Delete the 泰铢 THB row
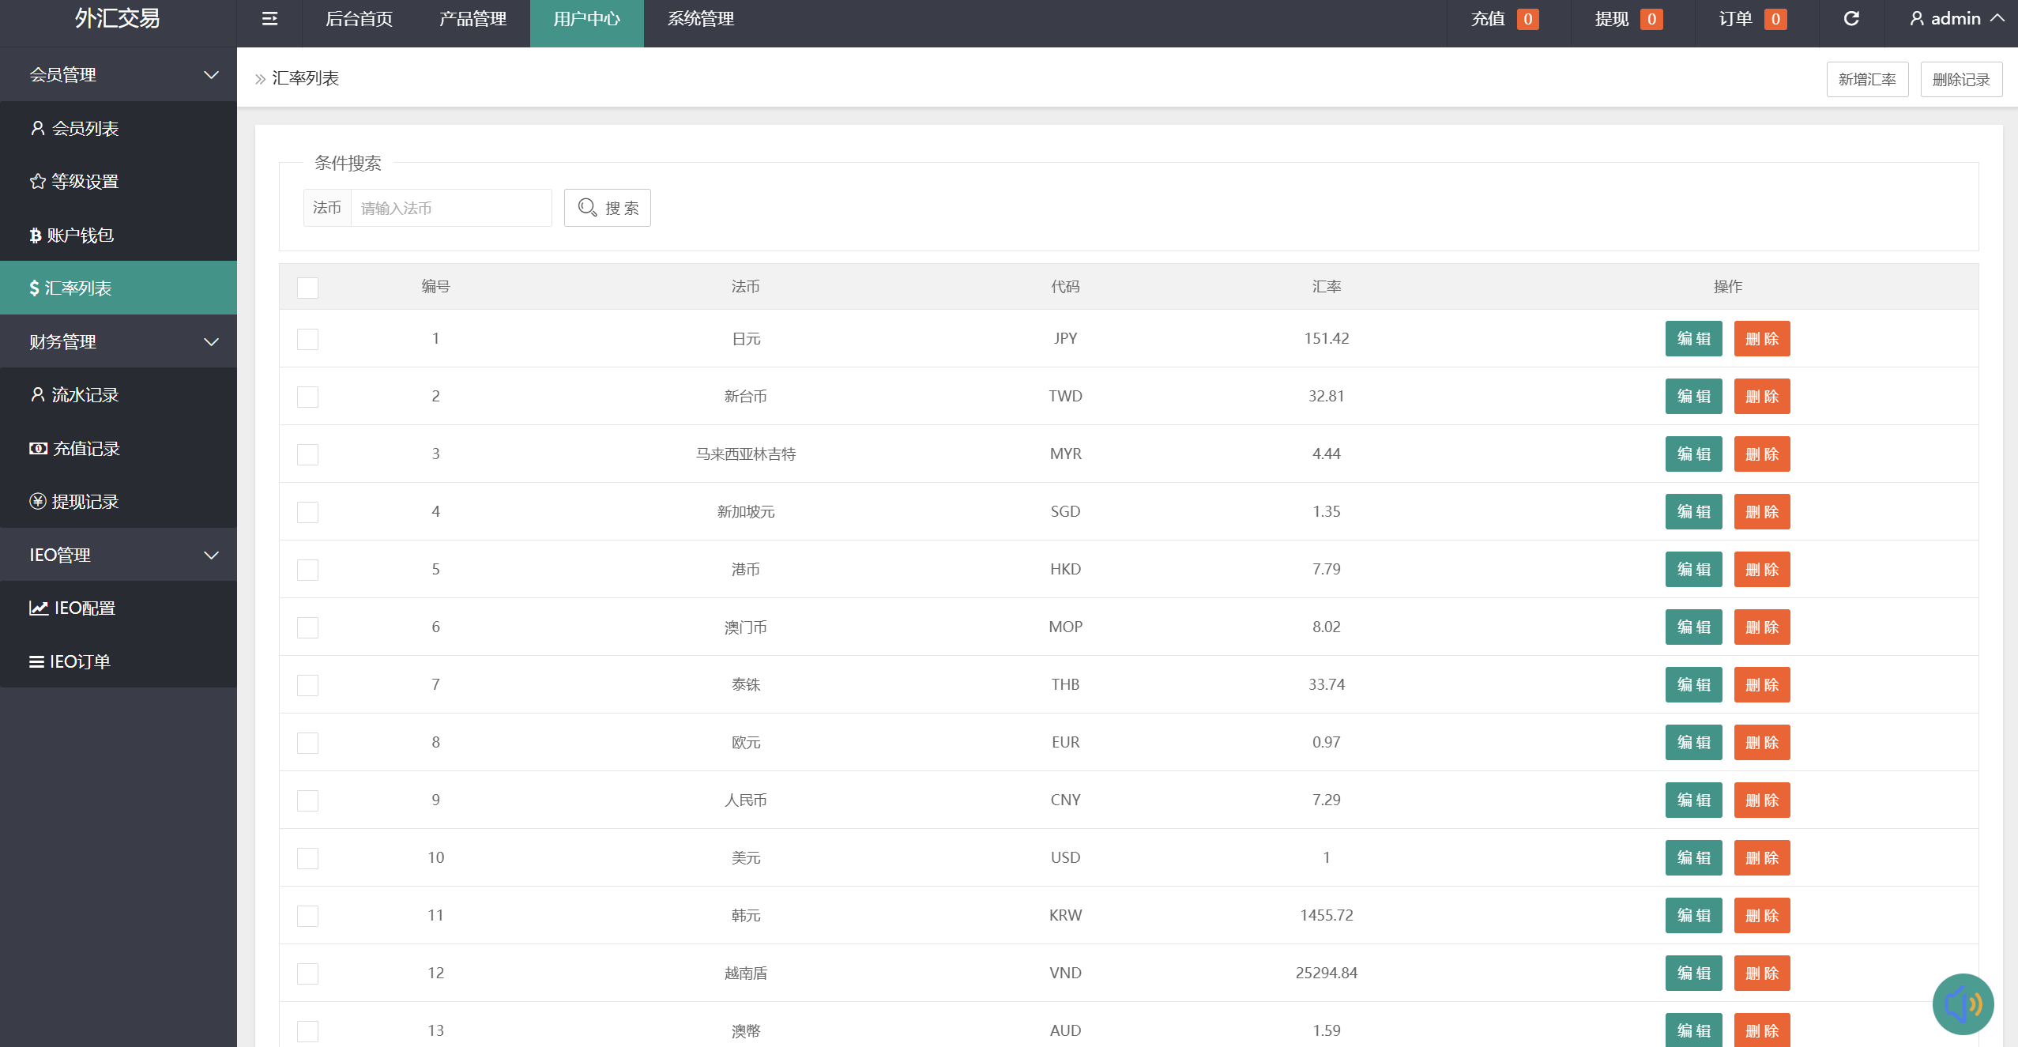 tap(1762, 685)
